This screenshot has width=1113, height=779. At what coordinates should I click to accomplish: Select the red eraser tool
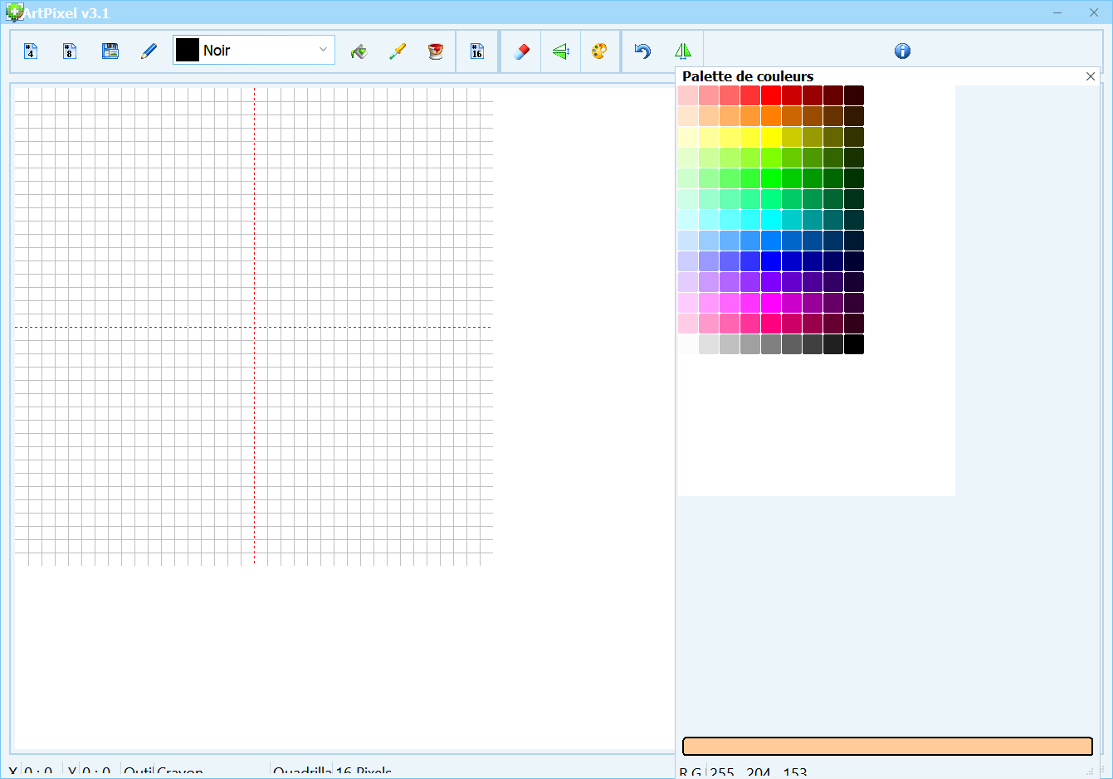tap(521, 51)
